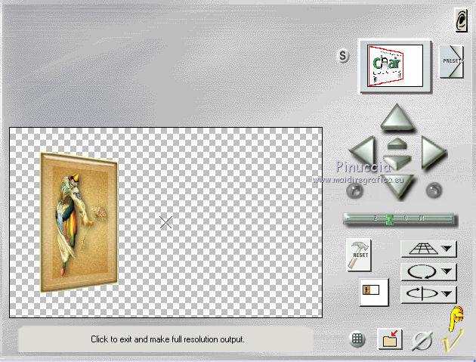Cancel with the null sign icon
This screenshot has height=362, width=476.
[x=422, y=341]
